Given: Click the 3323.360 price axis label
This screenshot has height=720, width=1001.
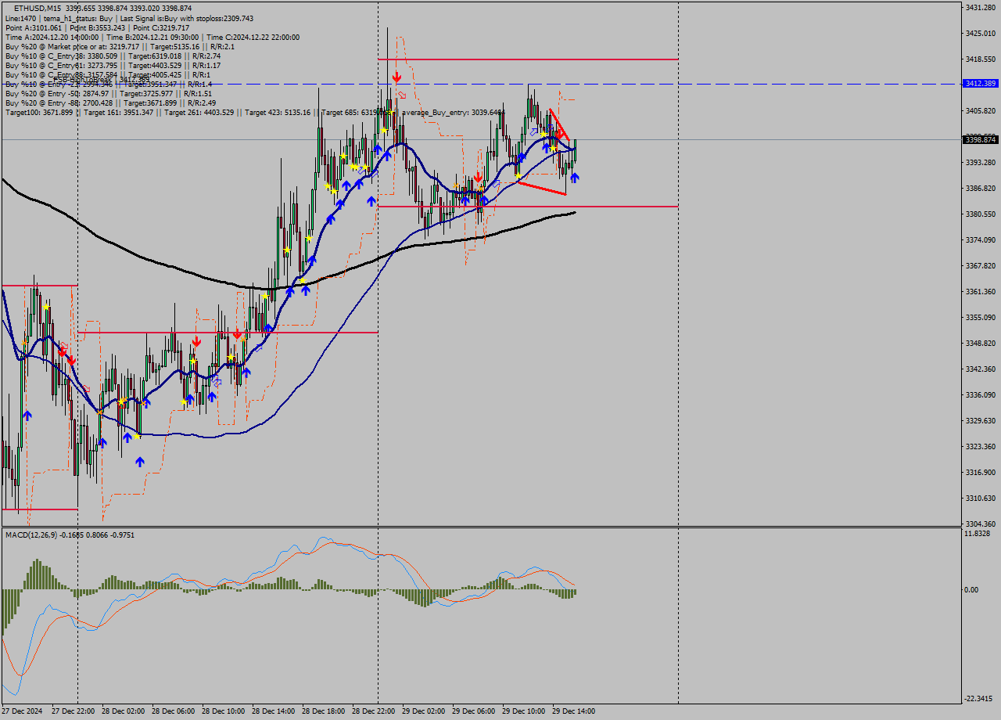Looking at the screenshot, I should (980, 446).
